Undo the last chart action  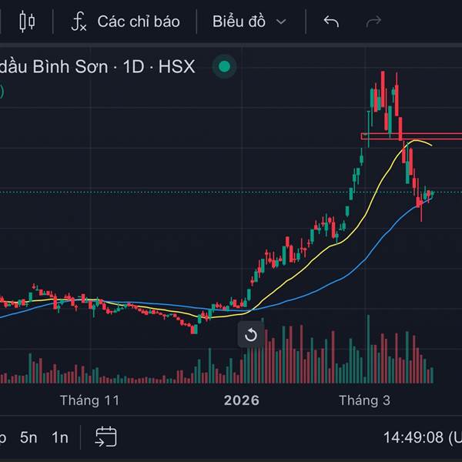[331, 22]
